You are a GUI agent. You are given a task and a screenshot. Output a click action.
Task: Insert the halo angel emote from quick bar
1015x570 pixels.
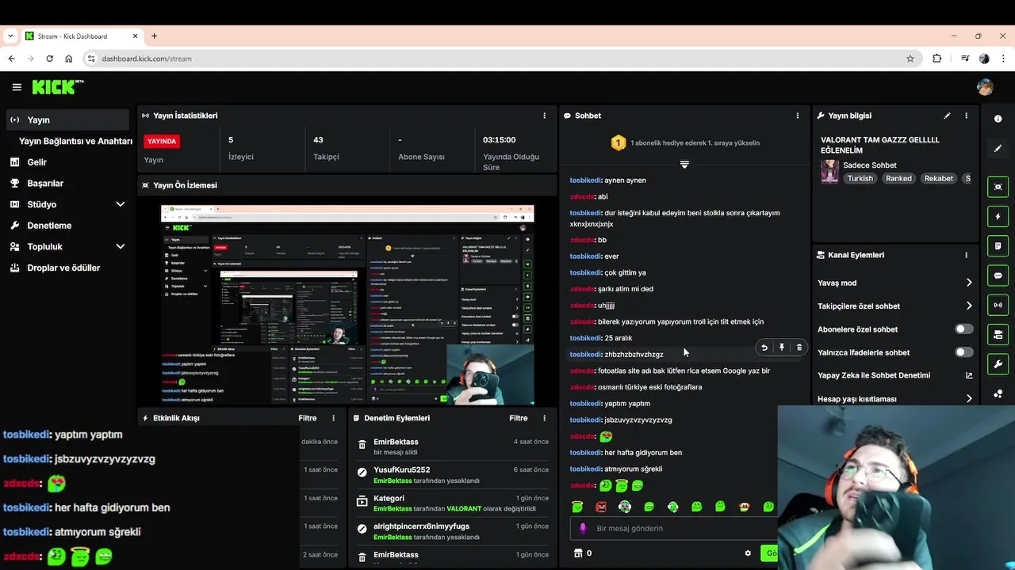[577, 507]
